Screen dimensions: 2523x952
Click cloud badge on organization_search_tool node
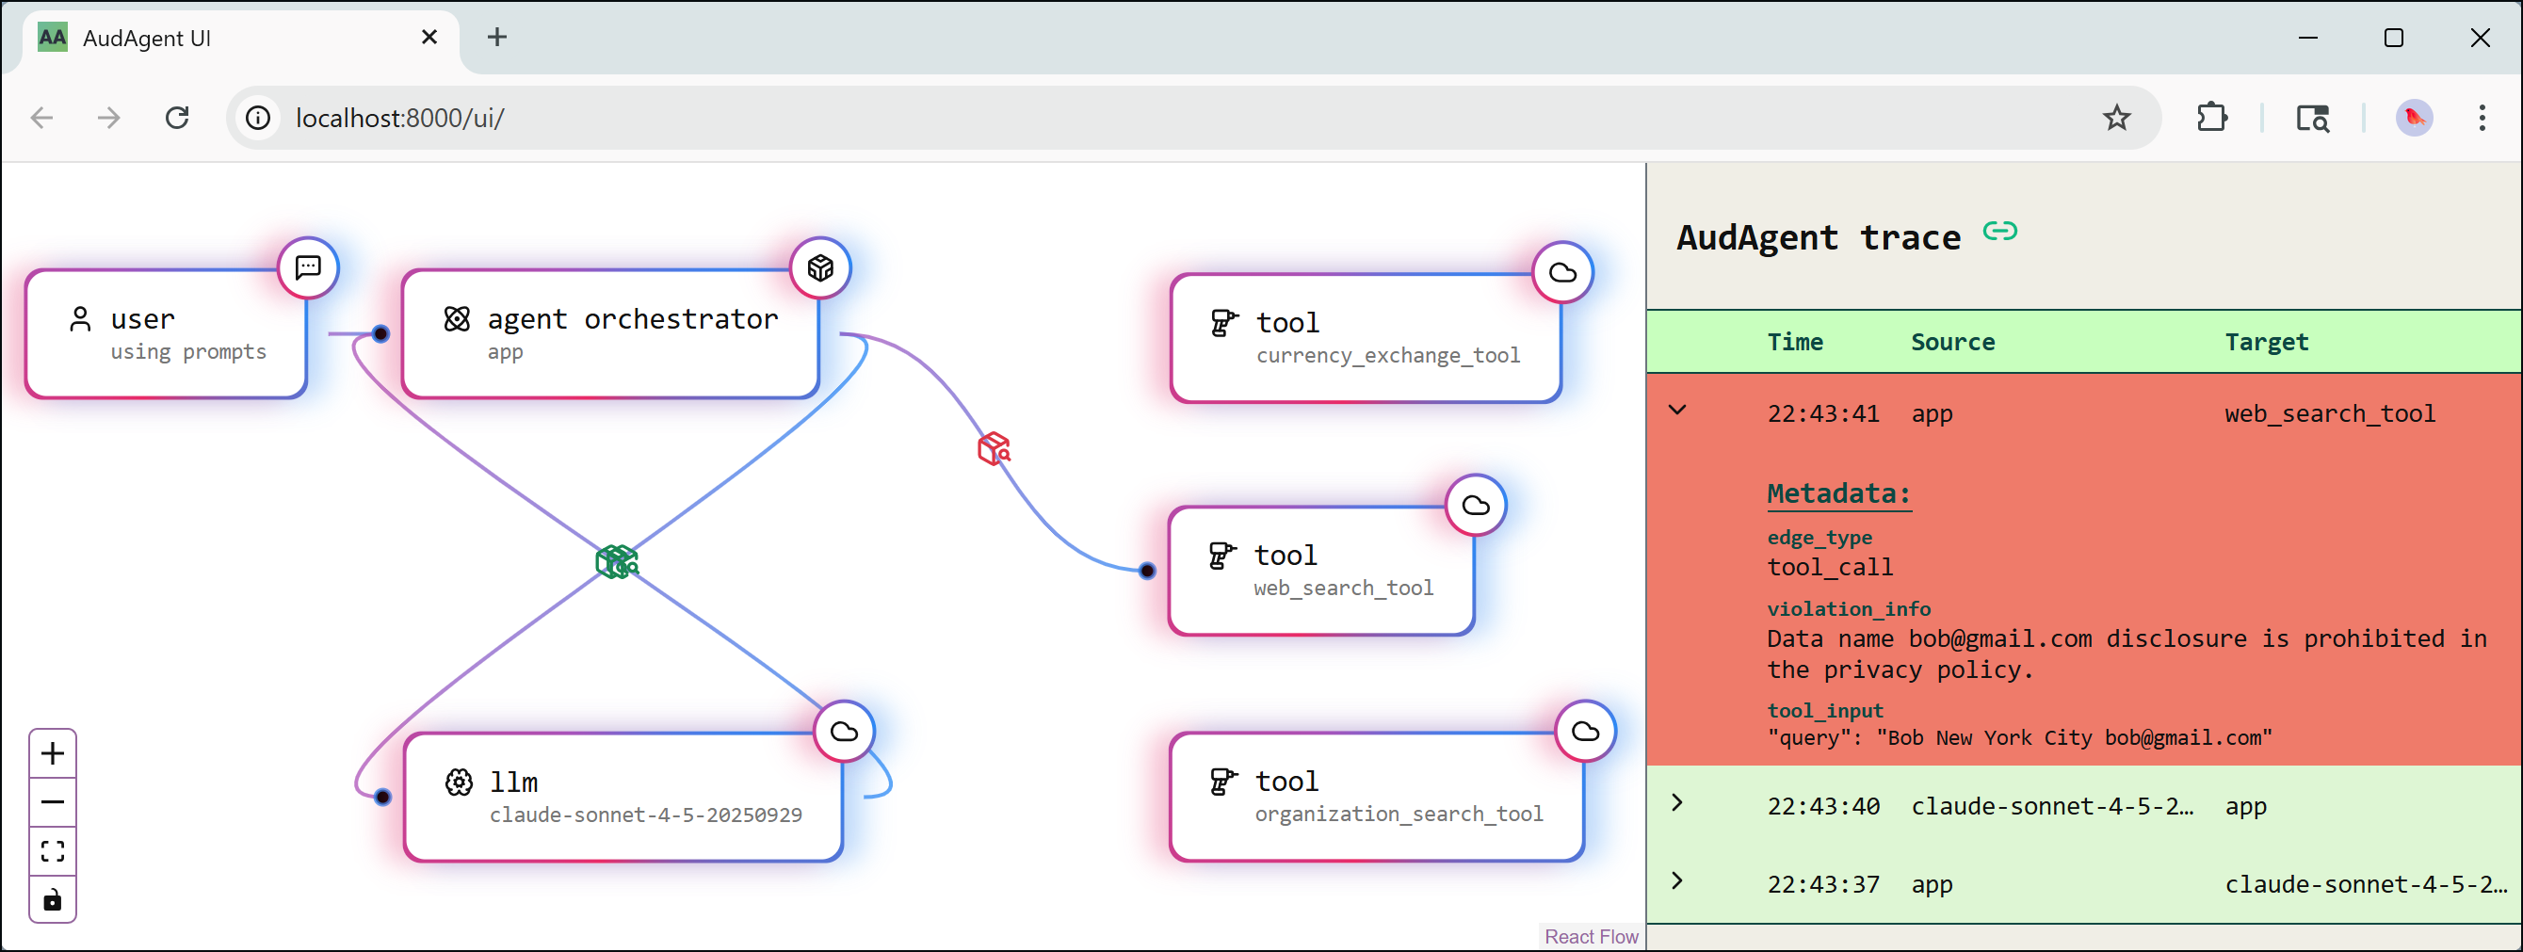click(1585, 731)
